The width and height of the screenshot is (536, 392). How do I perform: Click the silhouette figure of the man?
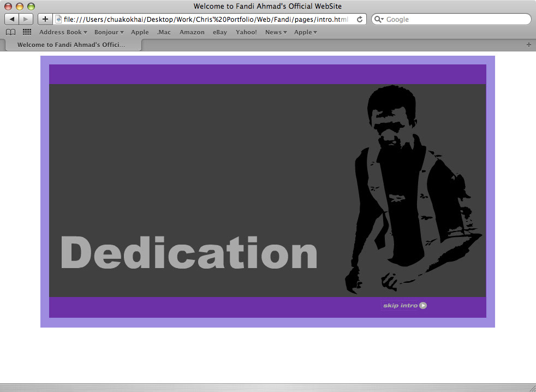(414, 190)
